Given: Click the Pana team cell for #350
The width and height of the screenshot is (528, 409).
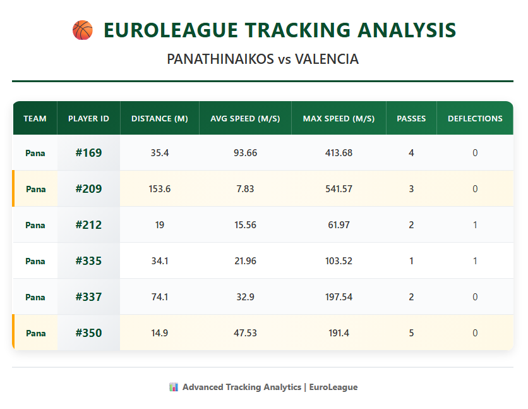Looking at the screenshot, I should (x=36, y=334).
